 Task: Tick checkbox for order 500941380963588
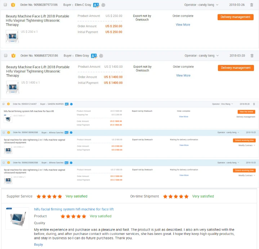[4, 132]
